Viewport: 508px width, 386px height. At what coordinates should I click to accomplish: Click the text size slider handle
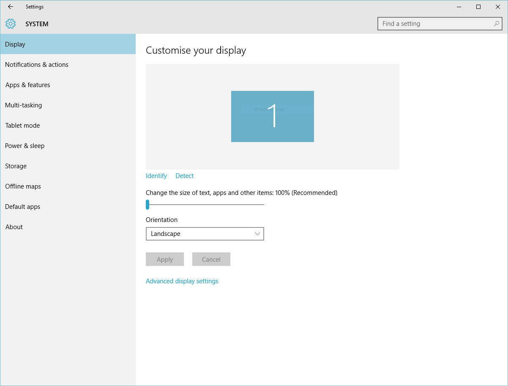[x=147, y=205]
